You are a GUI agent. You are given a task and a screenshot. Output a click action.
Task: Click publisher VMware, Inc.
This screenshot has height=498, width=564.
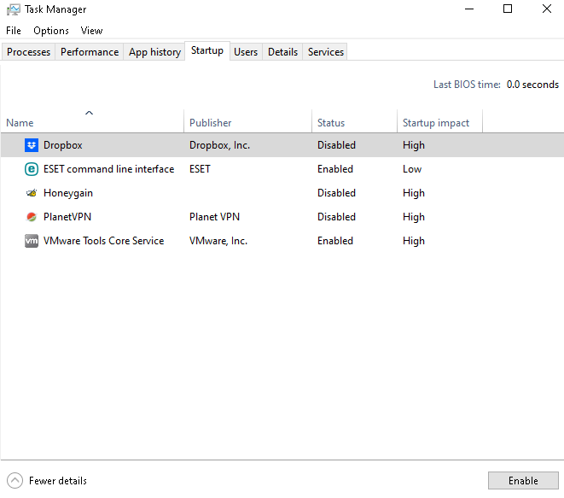[x=218, y=241]
